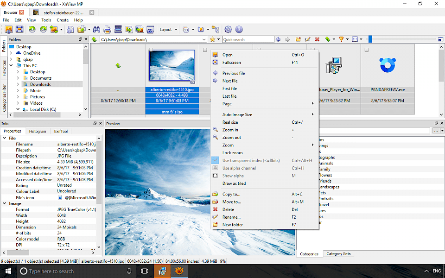Image resolution: width=445 pixels, height=278 pixels.
Task: Click the red X delete icon in browser bar
Action: tap(317, 39)
